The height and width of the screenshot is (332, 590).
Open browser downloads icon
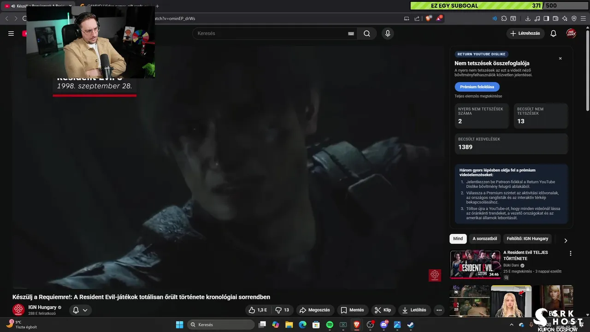[x=528, y=18]
